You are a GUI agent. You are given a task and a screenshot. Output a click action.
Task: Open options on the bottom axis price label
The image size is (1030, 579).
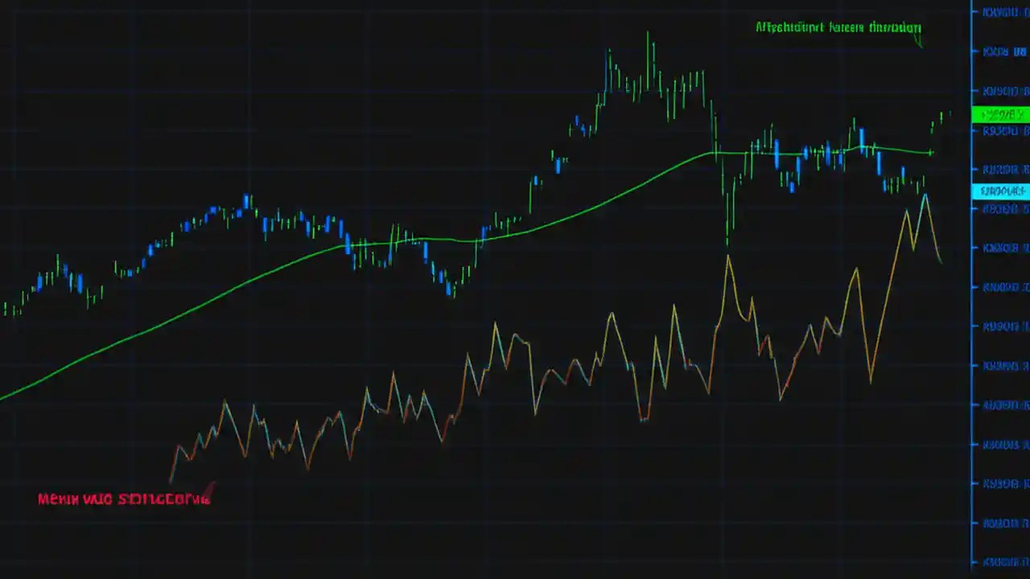(1002, 562)
